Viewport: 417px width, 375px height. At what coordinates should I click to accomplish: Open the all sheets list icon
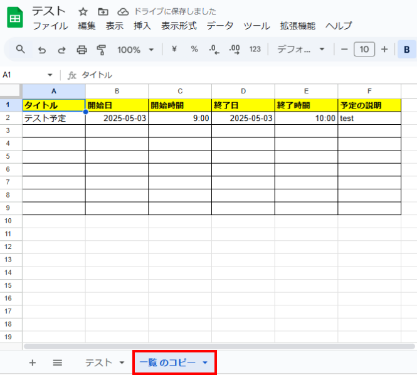[x=58, y=362]
